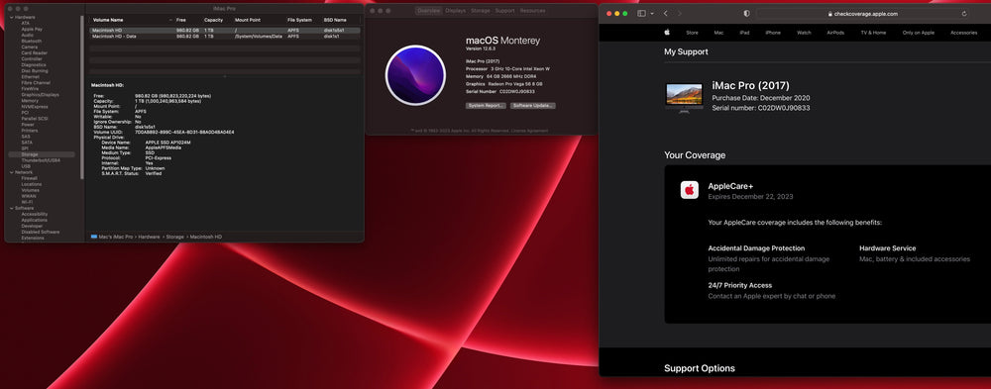Open Accessories in Apple navigation
The image size is (991, 389).
[964, 33]
